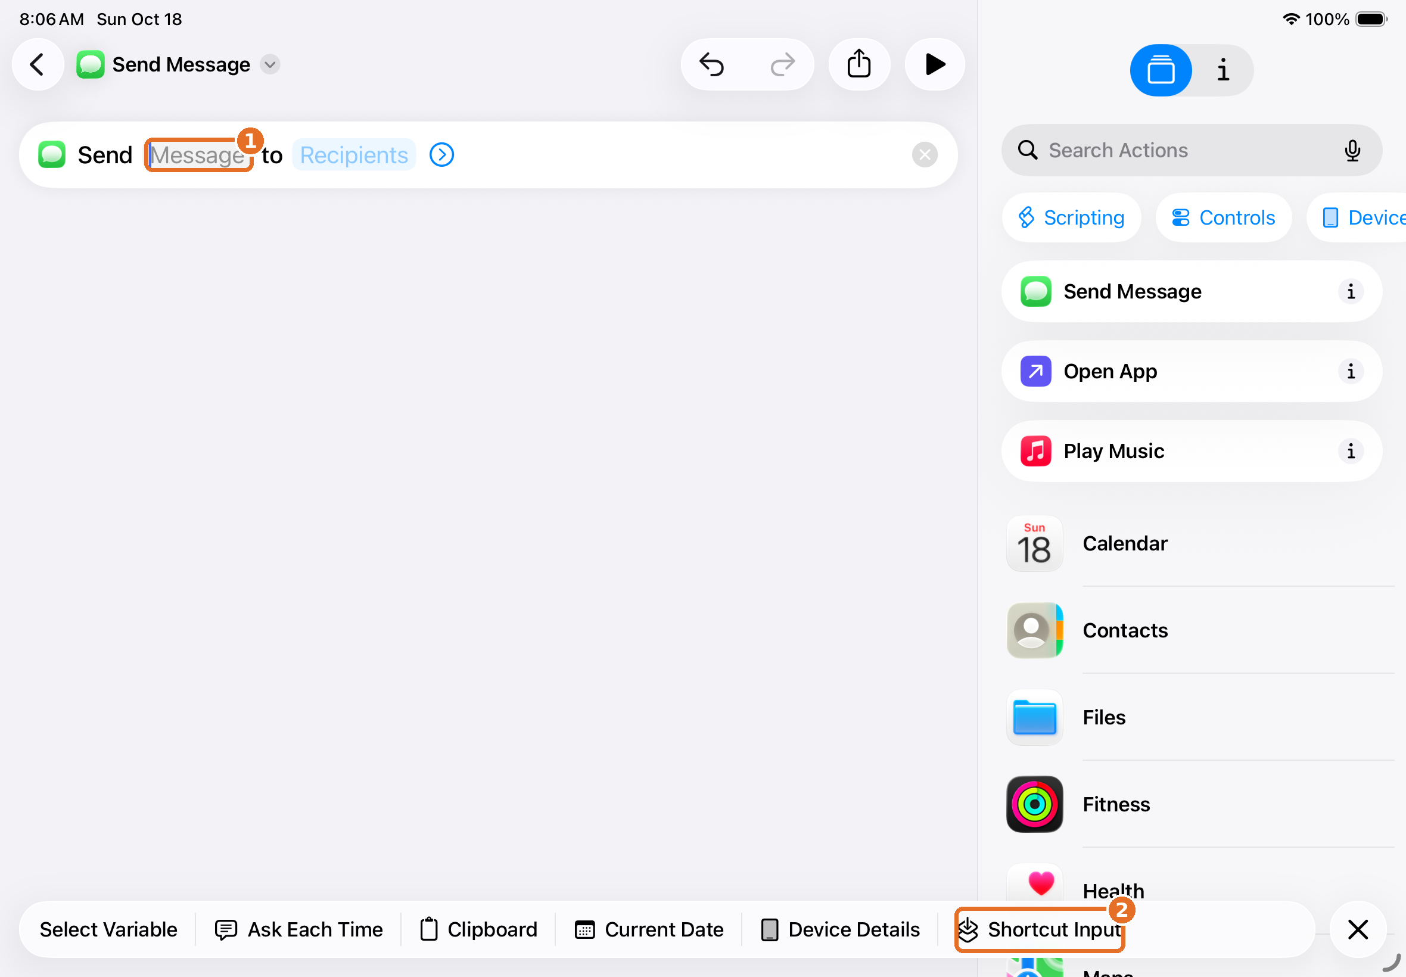Open the share sheet icon

click(860, 64)
